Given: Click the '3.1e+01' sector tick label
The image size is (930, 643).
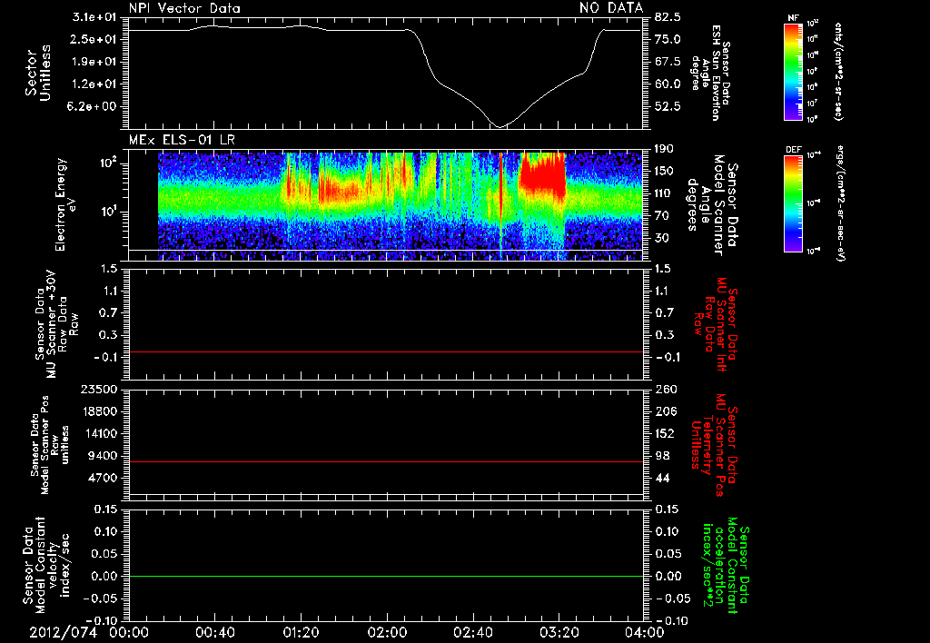Looking at the screenshot, I should click(94, 16).
